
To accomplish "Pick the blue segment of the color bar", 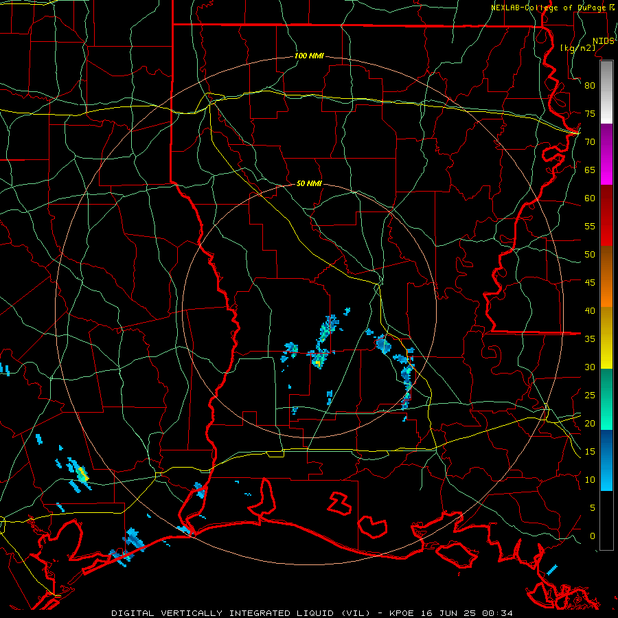I will pyautogui.click(x=606, y=460).
